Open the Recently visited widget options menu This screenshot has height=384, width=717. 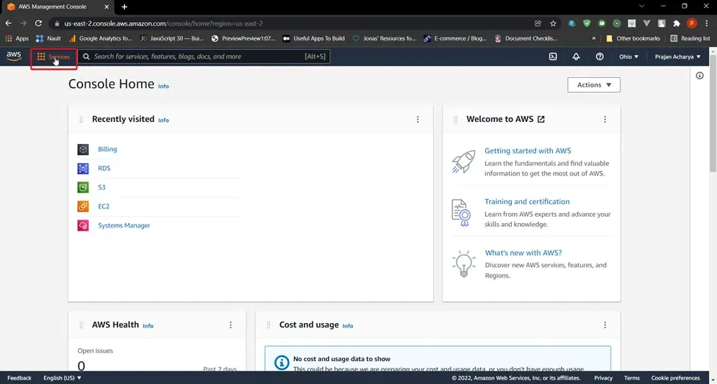(418, 119)
